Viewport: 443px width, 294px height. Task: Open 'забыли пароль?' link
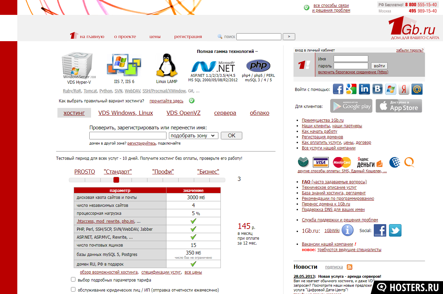[410, 50]
